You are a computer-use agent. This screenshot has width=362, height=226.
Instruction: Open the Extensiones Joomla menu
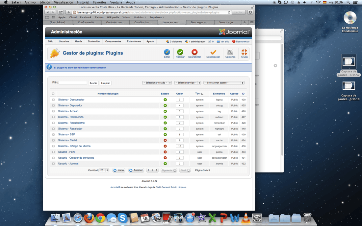(x=134, y=41)
